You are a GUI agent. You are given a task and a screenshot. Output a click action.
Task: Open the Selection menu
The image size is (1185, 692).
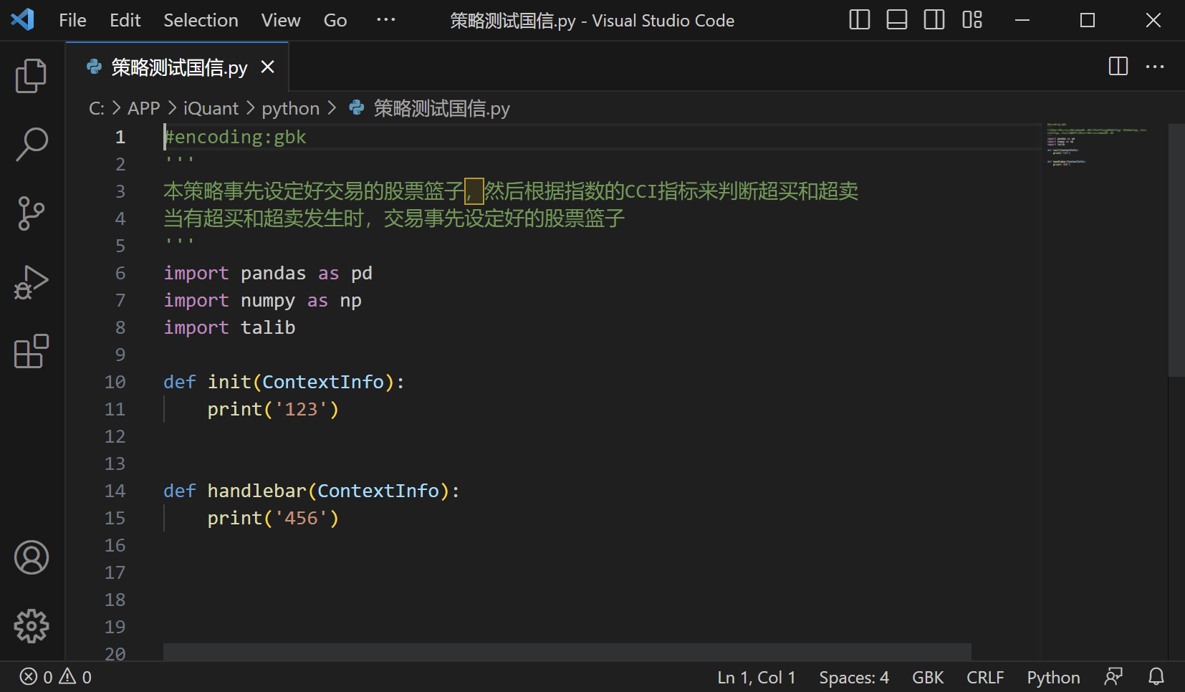[x=201, y=20]
